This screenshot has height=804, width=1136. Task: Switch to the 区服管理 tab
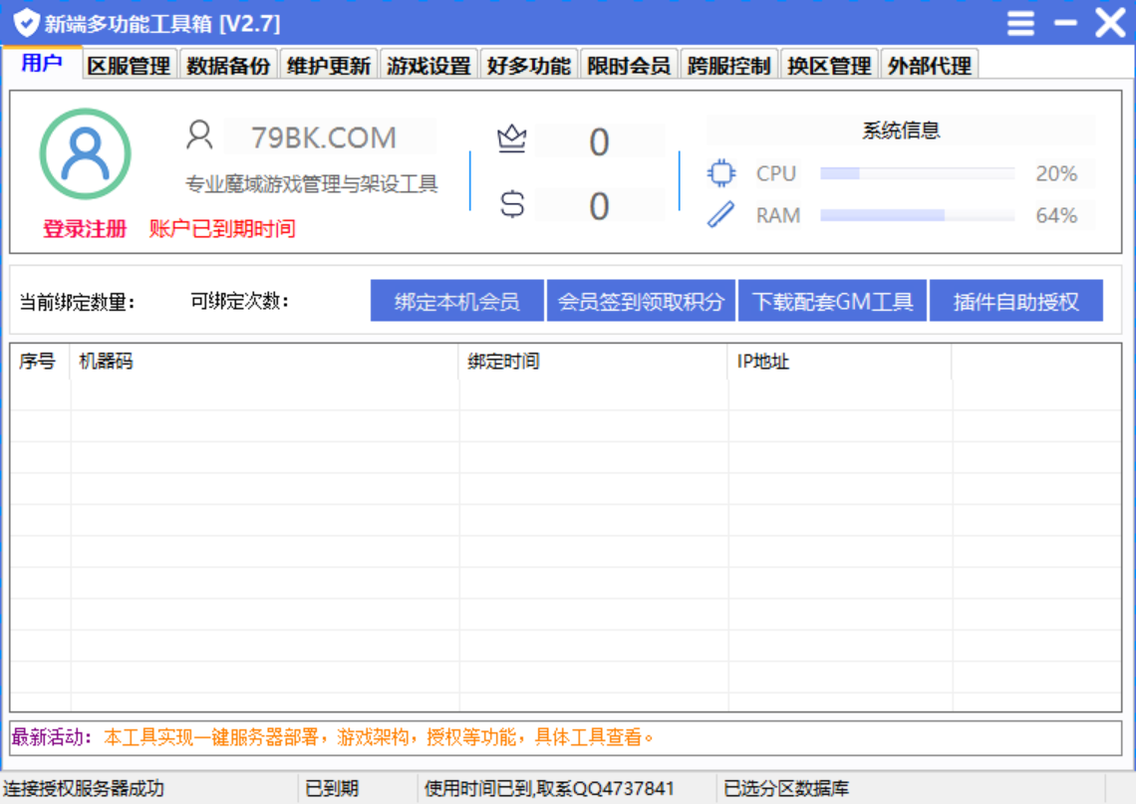coord(129,66)
